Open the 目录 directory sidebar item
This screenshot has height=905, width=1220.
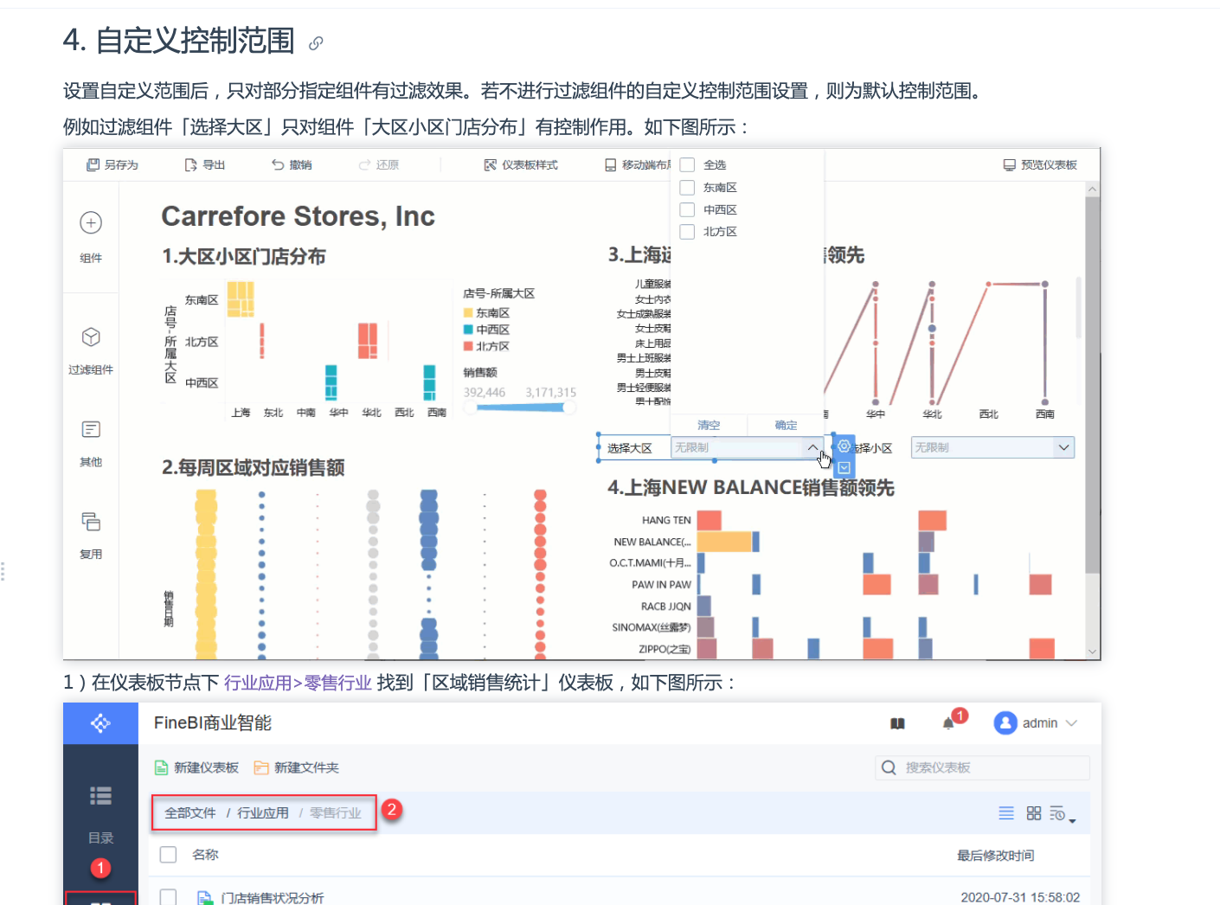pos(100,813)
